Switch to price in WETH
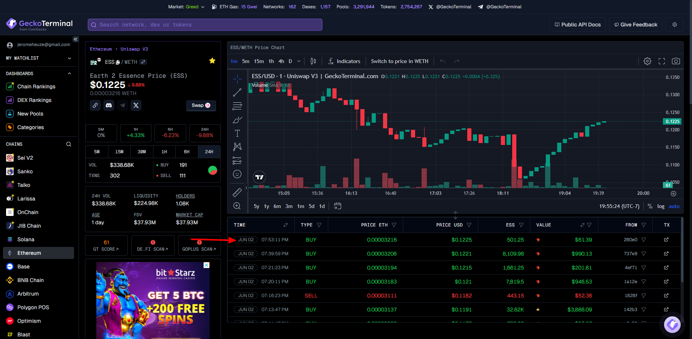This screenshot has width=692, height=339. pos(400,61)
